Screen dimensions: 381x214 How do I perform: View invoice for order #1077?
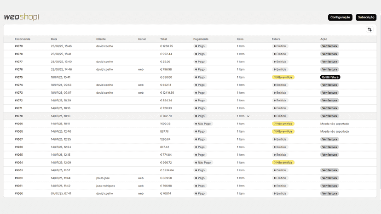pos(329,62)
